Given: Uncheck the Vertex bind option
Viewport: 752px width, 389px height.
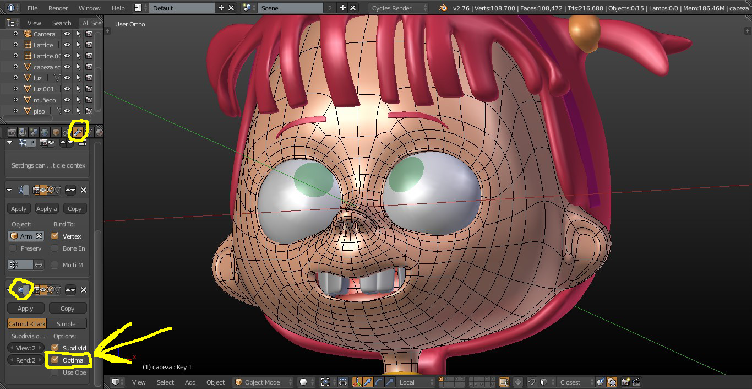Looking at the screenshot, I should tap(55, 236).
